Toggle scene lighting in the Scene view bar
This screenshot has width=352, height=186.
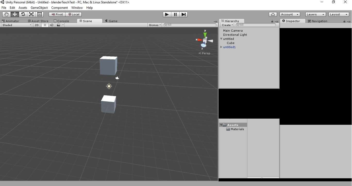[45, 25]
